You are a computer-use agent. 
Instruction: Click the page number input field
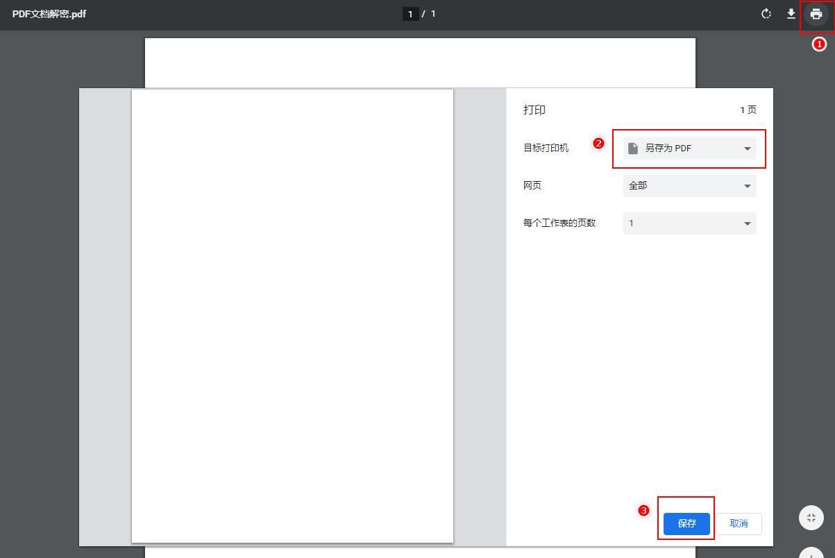coord(410,13)
